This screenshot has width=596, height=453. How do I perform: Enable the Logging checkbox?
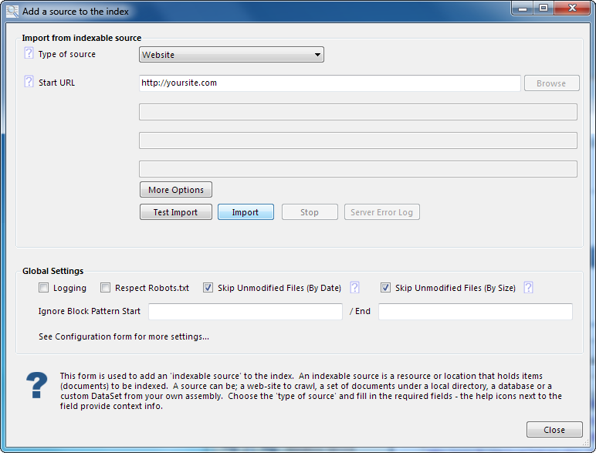(x=44, y=288)
